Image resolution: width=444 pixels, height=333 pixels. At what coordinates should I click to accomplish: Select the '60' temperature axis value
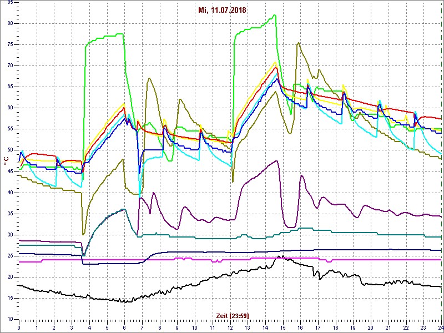point(9,108)
